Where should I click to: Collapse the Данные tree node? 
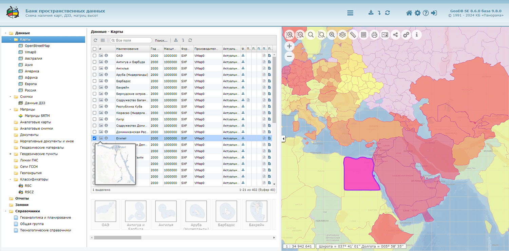[6, 33]
